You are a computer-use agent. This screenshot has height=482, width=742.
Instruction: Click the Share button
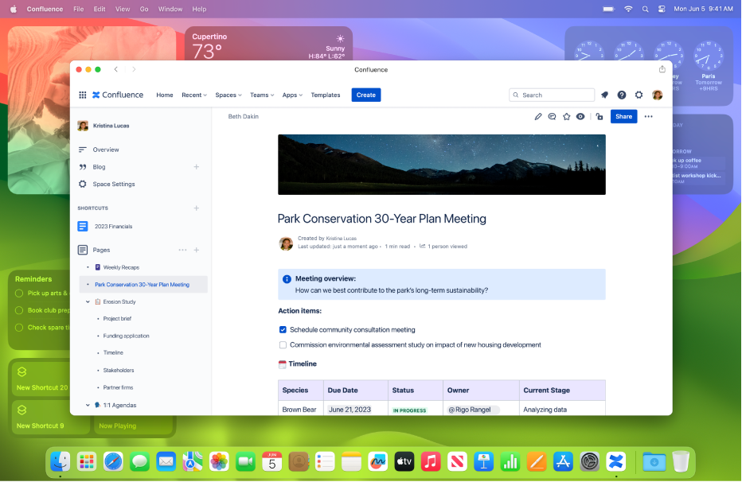[623, 117]
